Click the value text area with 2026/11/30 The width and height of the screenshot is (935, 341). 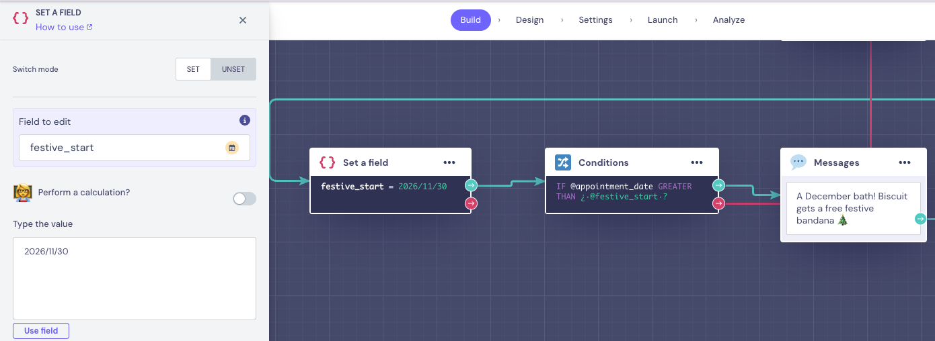pos(135,279)
